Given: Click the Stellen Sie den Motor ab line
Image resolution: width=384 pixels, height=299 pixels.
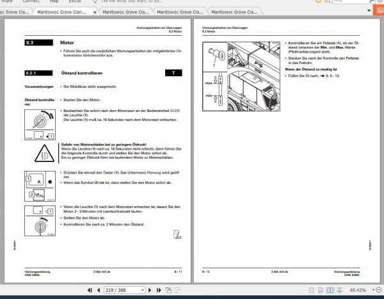Looking at the screenshot, I should coord(84,218).
